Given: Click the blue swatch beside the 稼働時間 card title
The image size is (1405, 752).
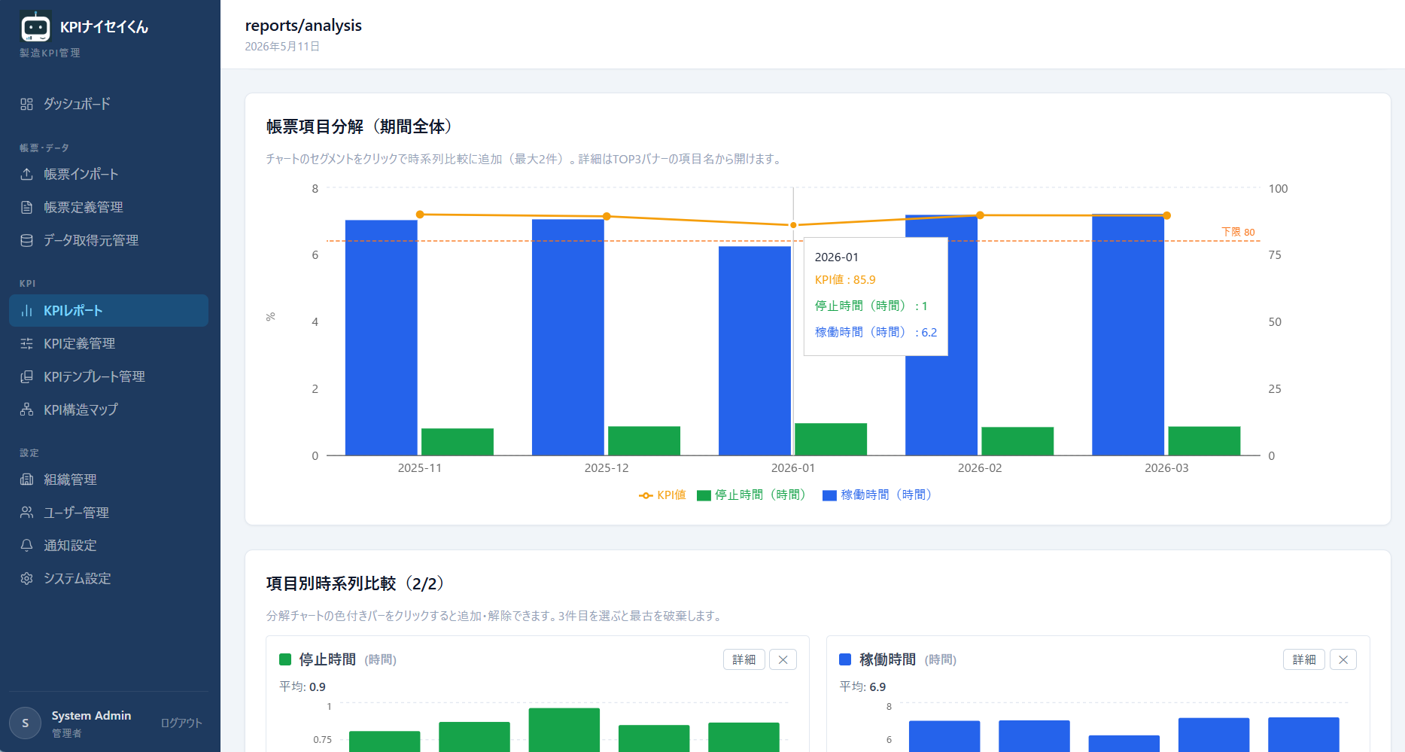Looking at the screenshot, I should point(845,659).
